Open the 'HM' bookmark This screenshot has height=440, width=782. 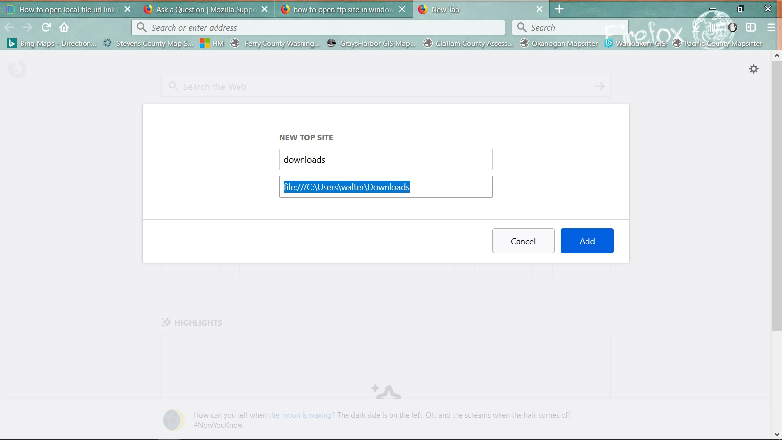212,44
